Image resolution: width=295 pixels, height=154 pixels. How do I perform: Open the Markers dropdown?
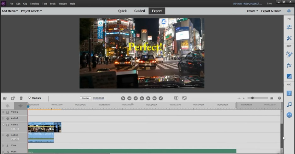[36, 98]
